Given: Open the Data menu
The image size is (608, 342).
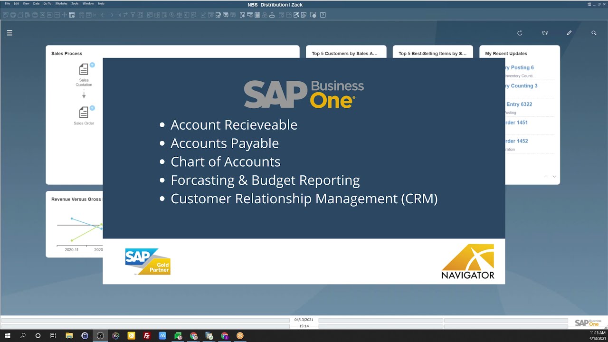Looking at the screenshot, I should pyautogui.click(x=36, y=3).
